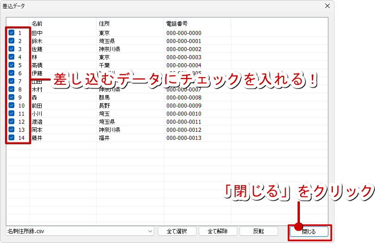This screenshot has height=243, width=375.
Task: Select the 鈴木 name cell
Action: pos(37,41)
